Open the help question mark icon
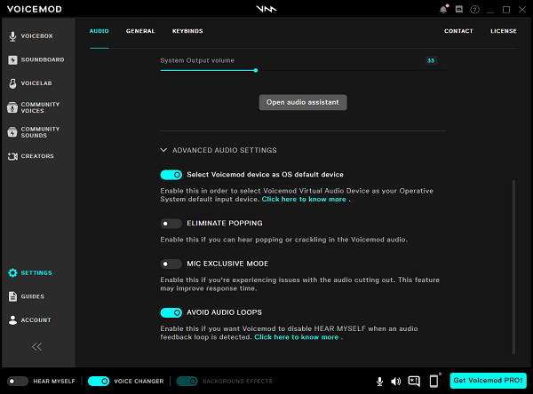 474,9
